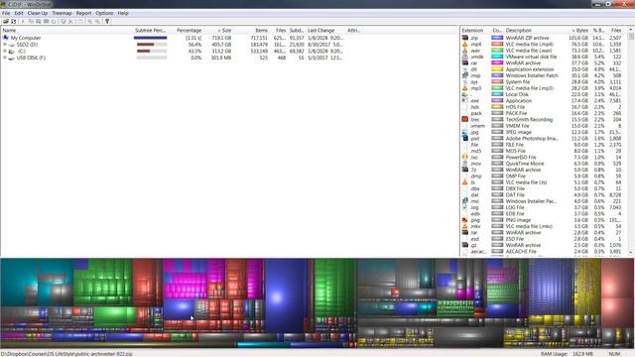Click the .mp4 VLC cone icon

[x=465, y=44]
